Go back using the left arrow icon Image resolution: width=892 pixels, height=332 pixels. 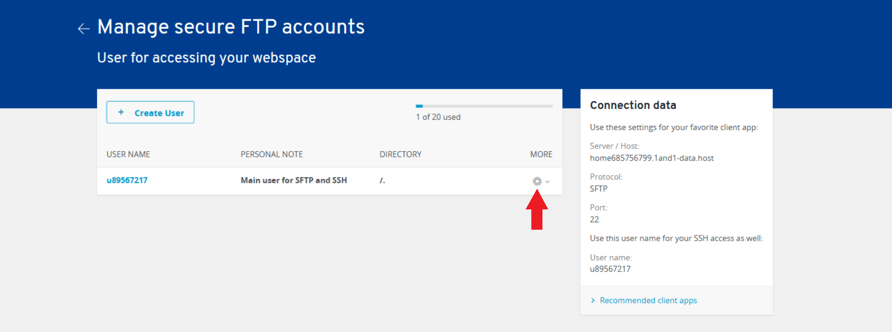[x=84, y=29]
